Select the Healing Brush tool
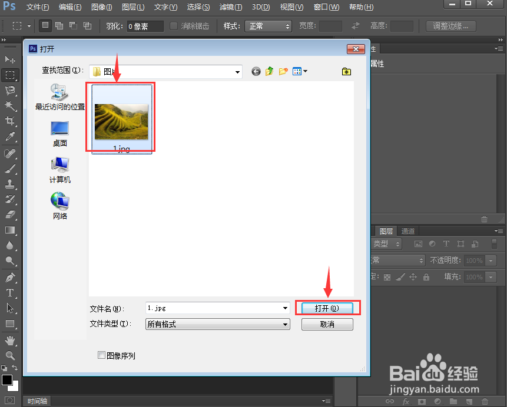This screenshot has height=407, width=507. pyautogui.click(x=10, y=154)
